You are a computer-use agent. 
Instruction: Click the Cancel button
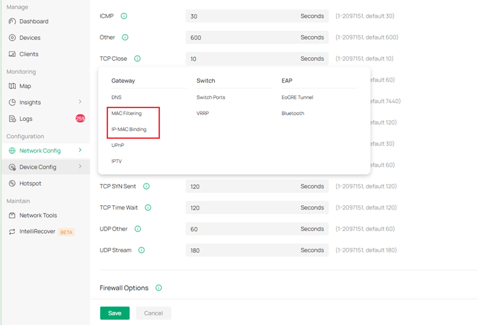(x=154, y=313)
